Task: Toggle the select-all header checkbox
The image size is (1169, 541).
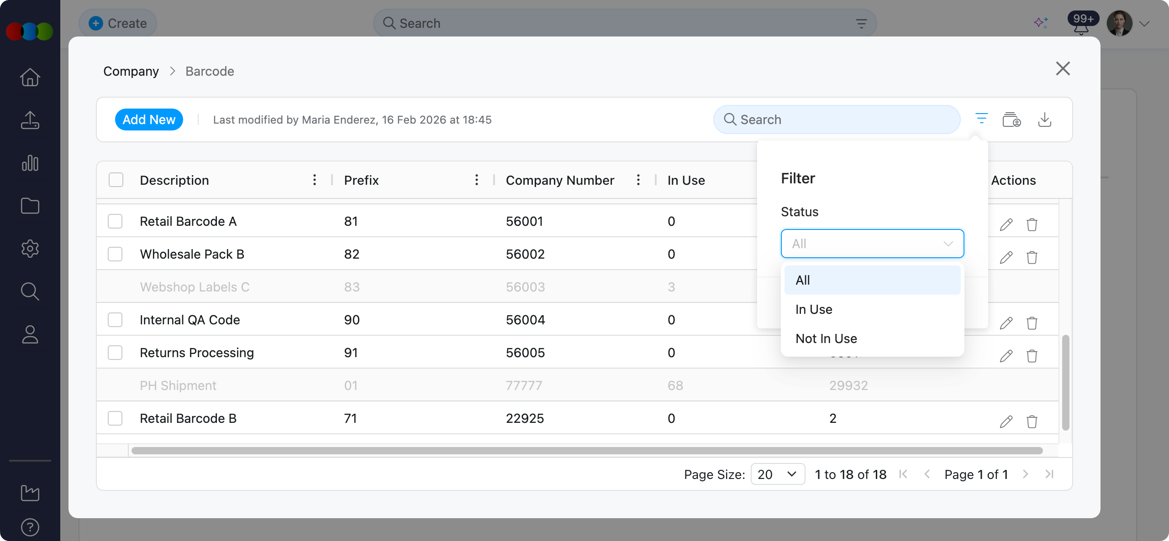Action: click(116, 180)
